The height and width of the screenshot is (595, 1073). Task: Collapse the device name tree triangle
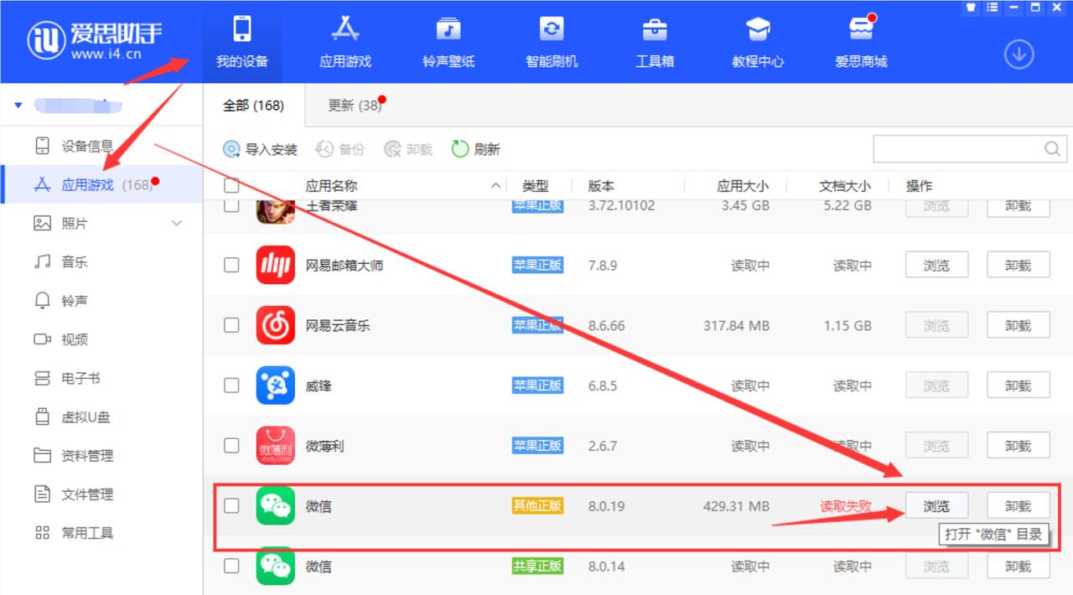pyautogui.click(x=18, y=106)
